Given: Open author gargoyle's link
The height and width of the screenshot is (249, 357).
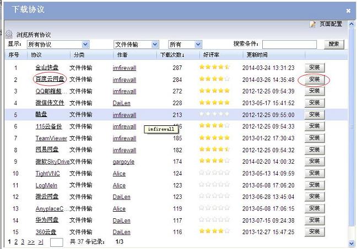Looking at the screenshot, I should 124,162.
